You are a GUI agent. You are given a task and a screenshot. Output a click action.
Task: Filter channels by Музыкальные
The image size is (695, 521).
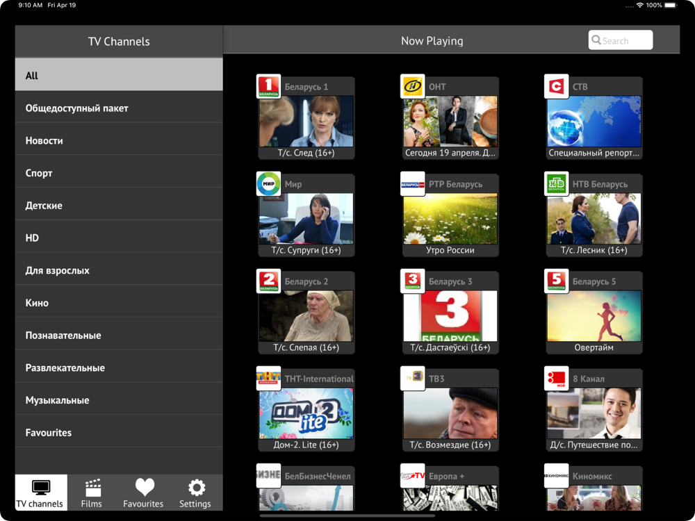[x=119, y=399]
